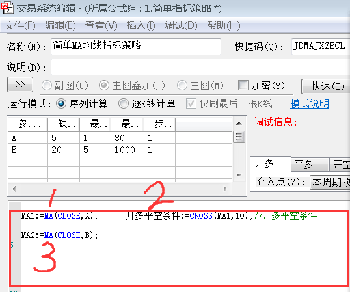
Task: Click parameter table right scroll arrow
Action: pos(225,189)
